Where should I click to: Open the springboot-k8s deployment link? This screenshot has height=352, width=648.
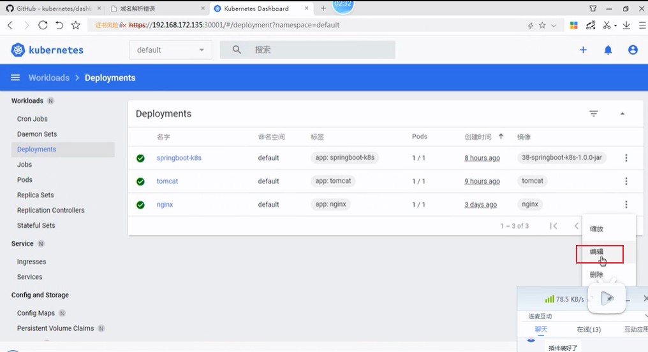coord(179,158)
